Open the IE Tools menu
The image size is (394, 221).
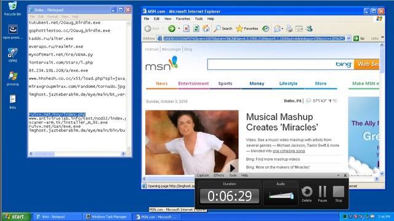198,19
